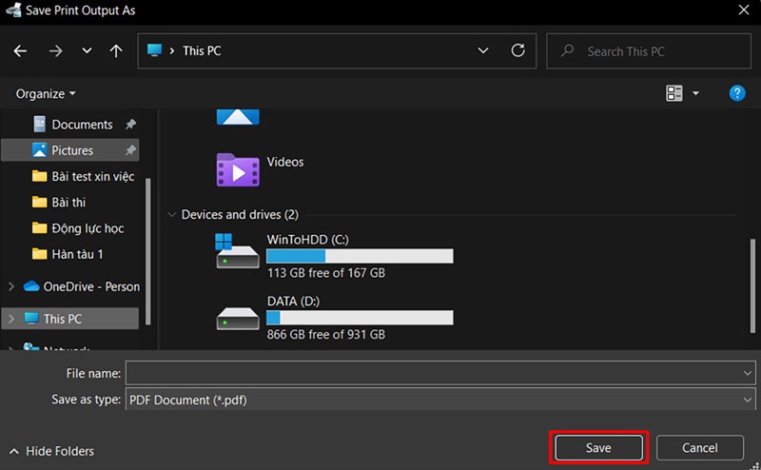
Task: Click the navigation pane scrollbar
Action: point(148,251)
